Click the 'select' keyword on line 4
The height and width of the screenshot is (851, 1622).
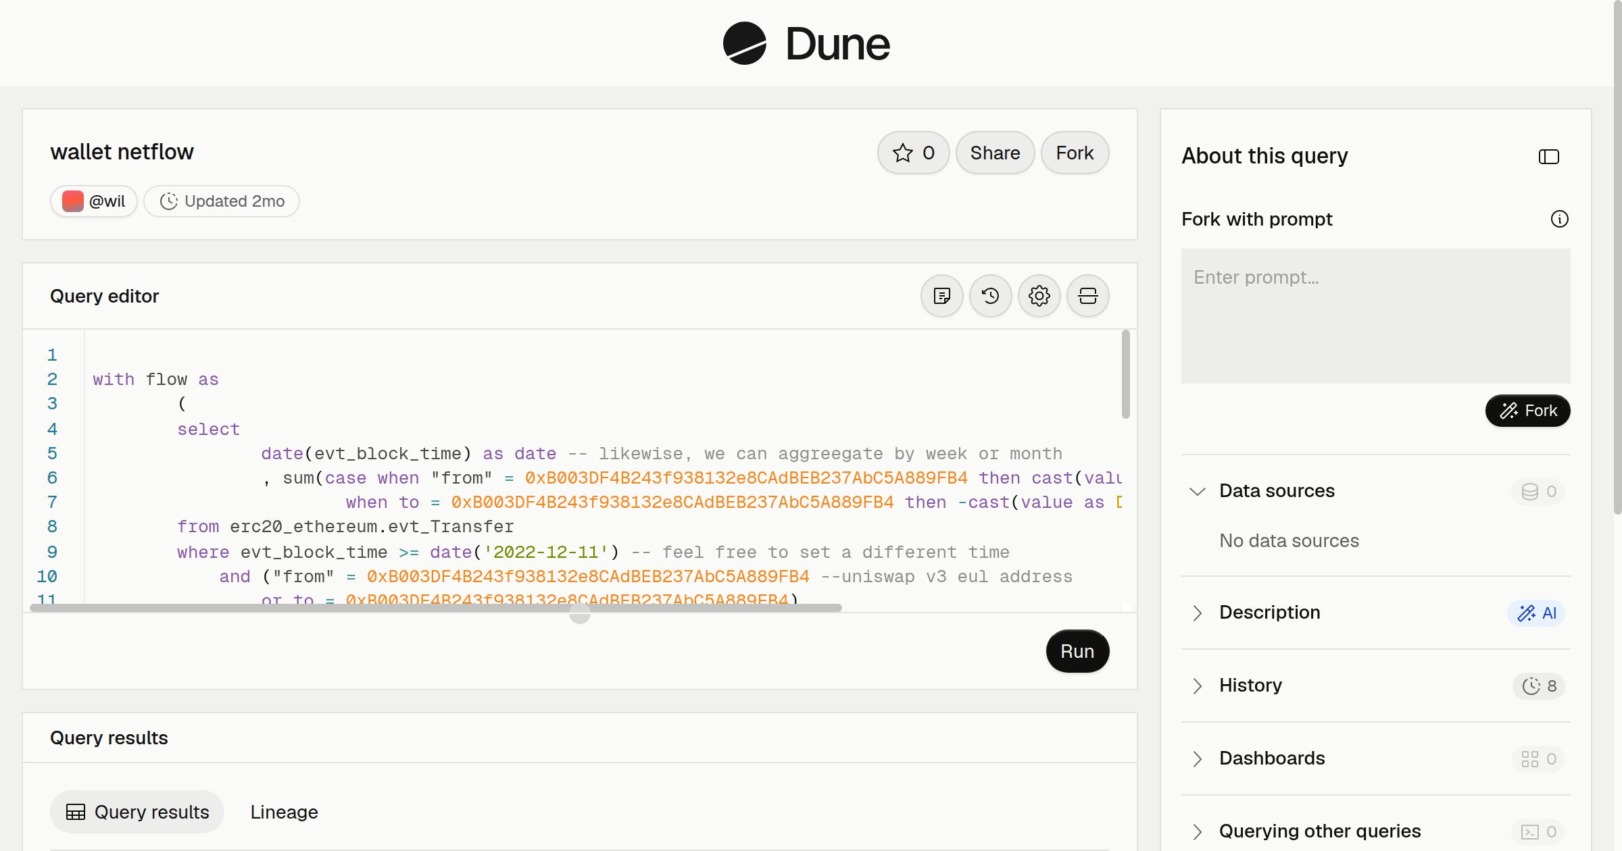[x=208, y=429]
